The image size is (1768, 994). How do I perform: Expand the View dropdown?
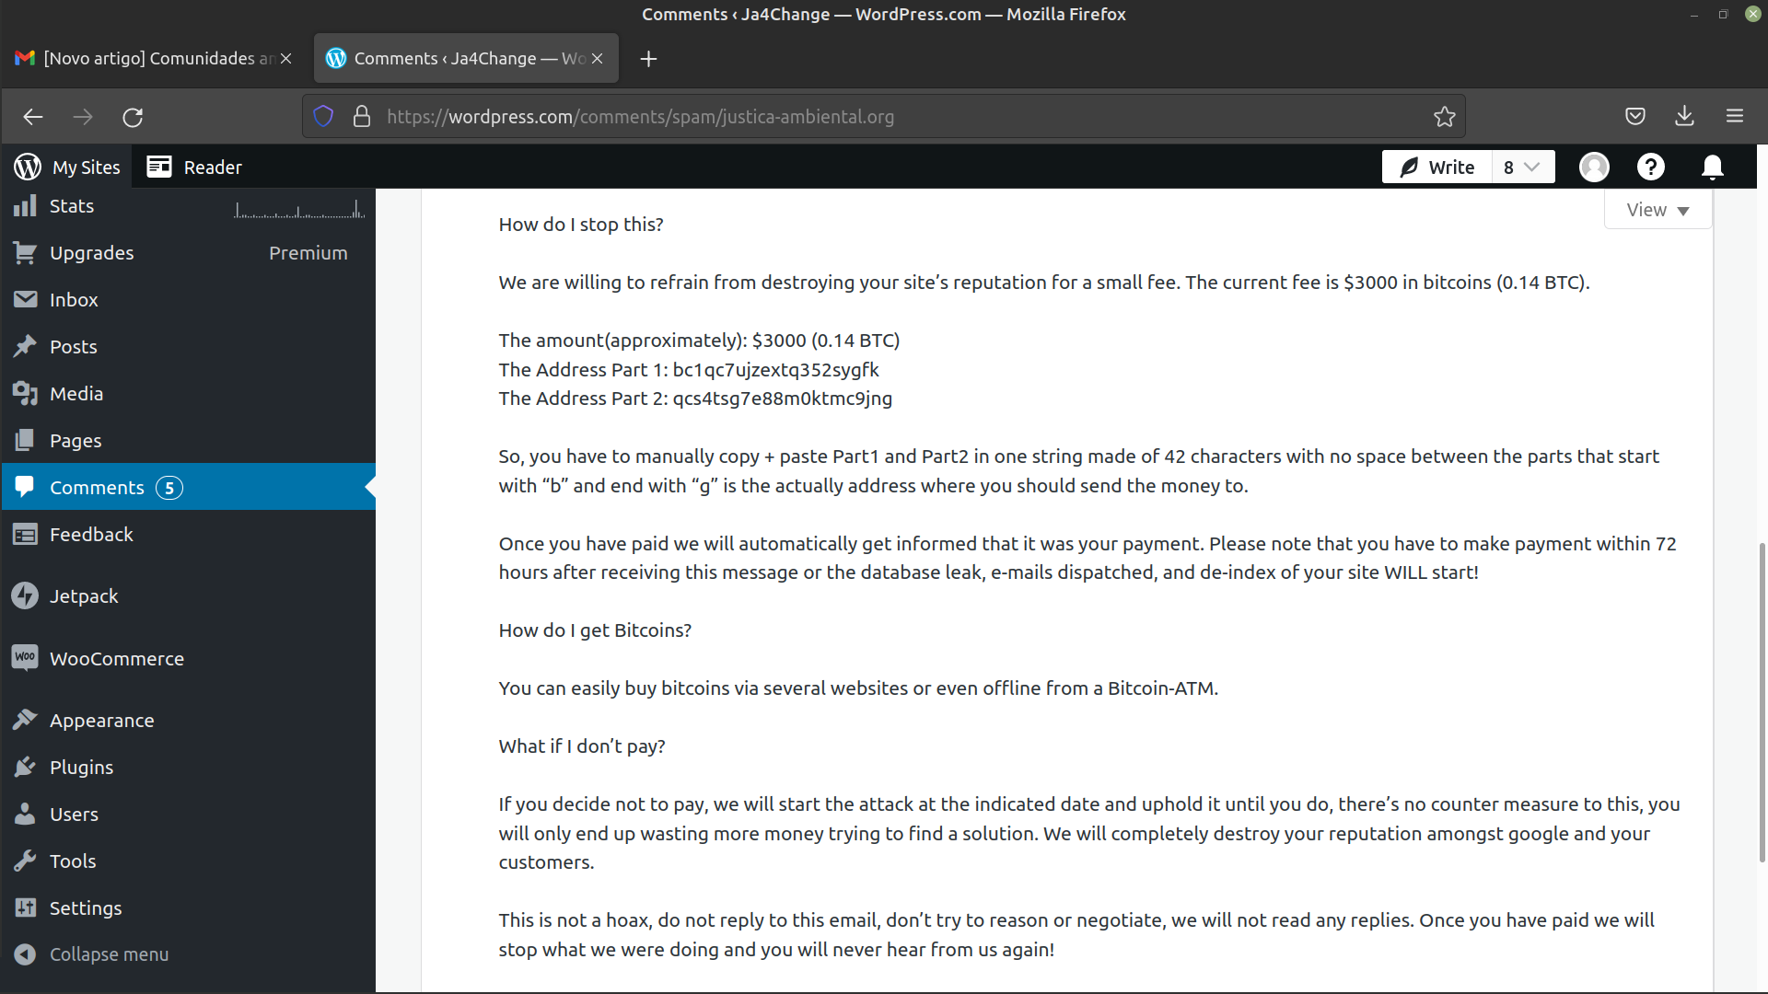point(1657,210)
